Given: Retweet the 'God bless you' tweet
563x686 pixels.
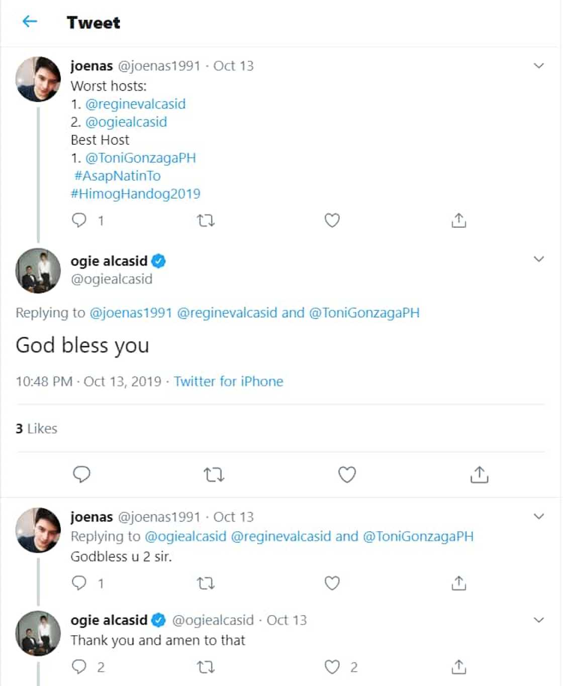Looking at the screenshot, I should point(214,473).
